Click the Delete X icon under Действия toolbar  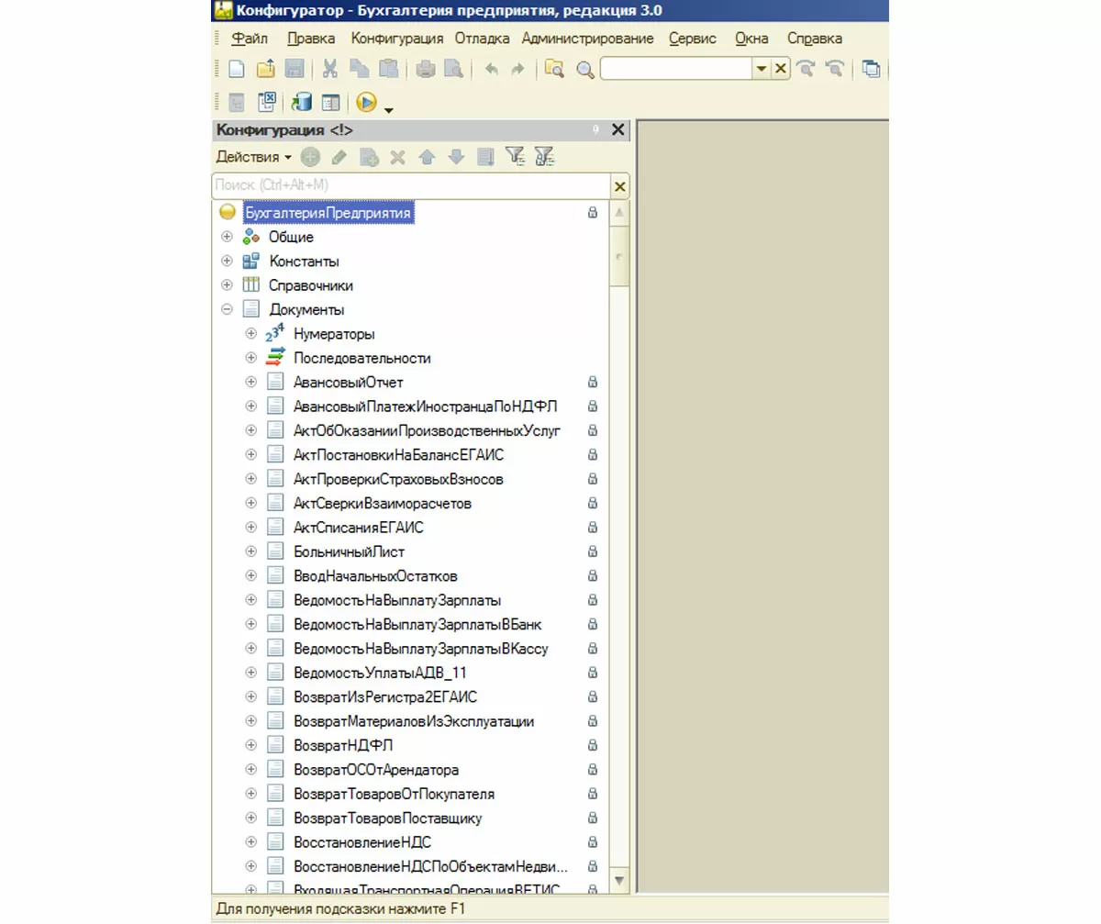(x=397, y=158)
